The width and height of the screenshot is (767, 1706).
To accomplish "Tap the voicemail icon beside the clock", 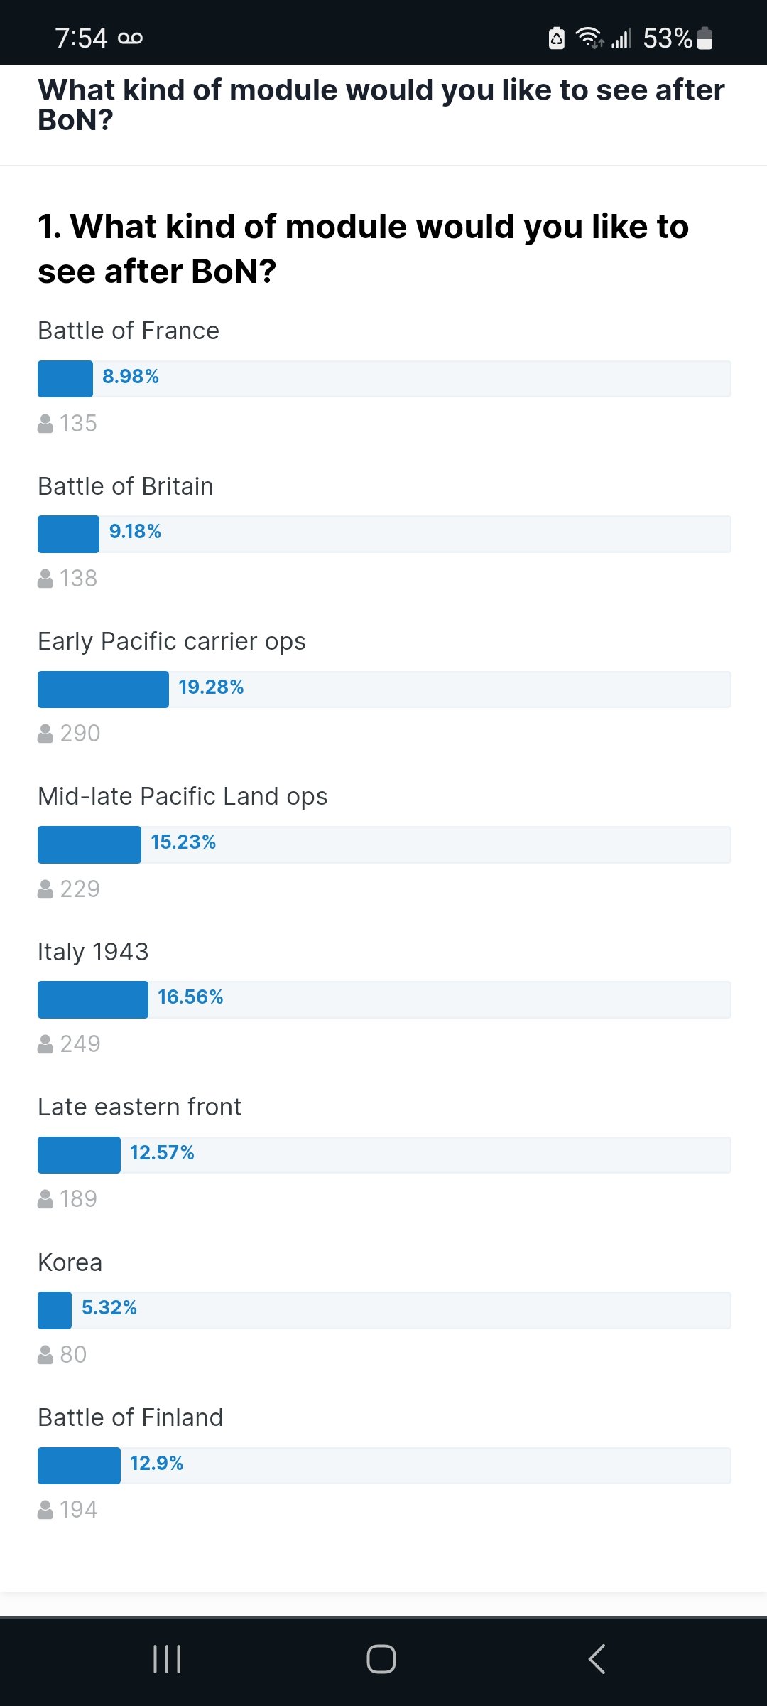I will point(130,38).
